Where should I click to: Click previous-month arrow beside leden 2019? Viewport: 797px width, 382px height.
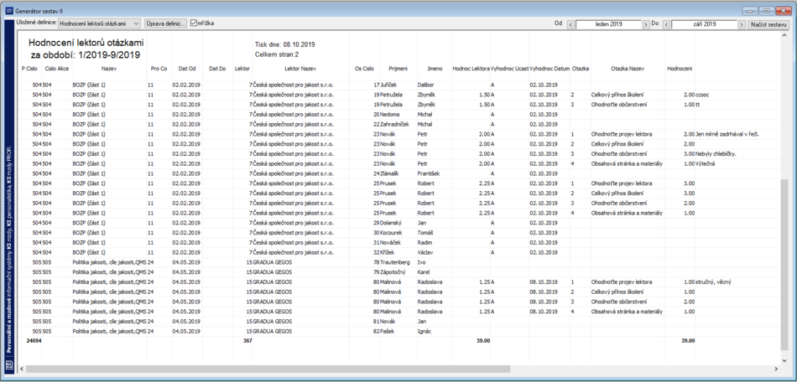(570, 24)
